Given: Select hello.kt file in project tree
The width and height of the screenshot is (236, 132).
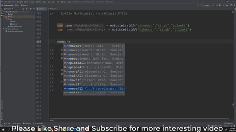Looking at the screenshot, I should point(14,24).
